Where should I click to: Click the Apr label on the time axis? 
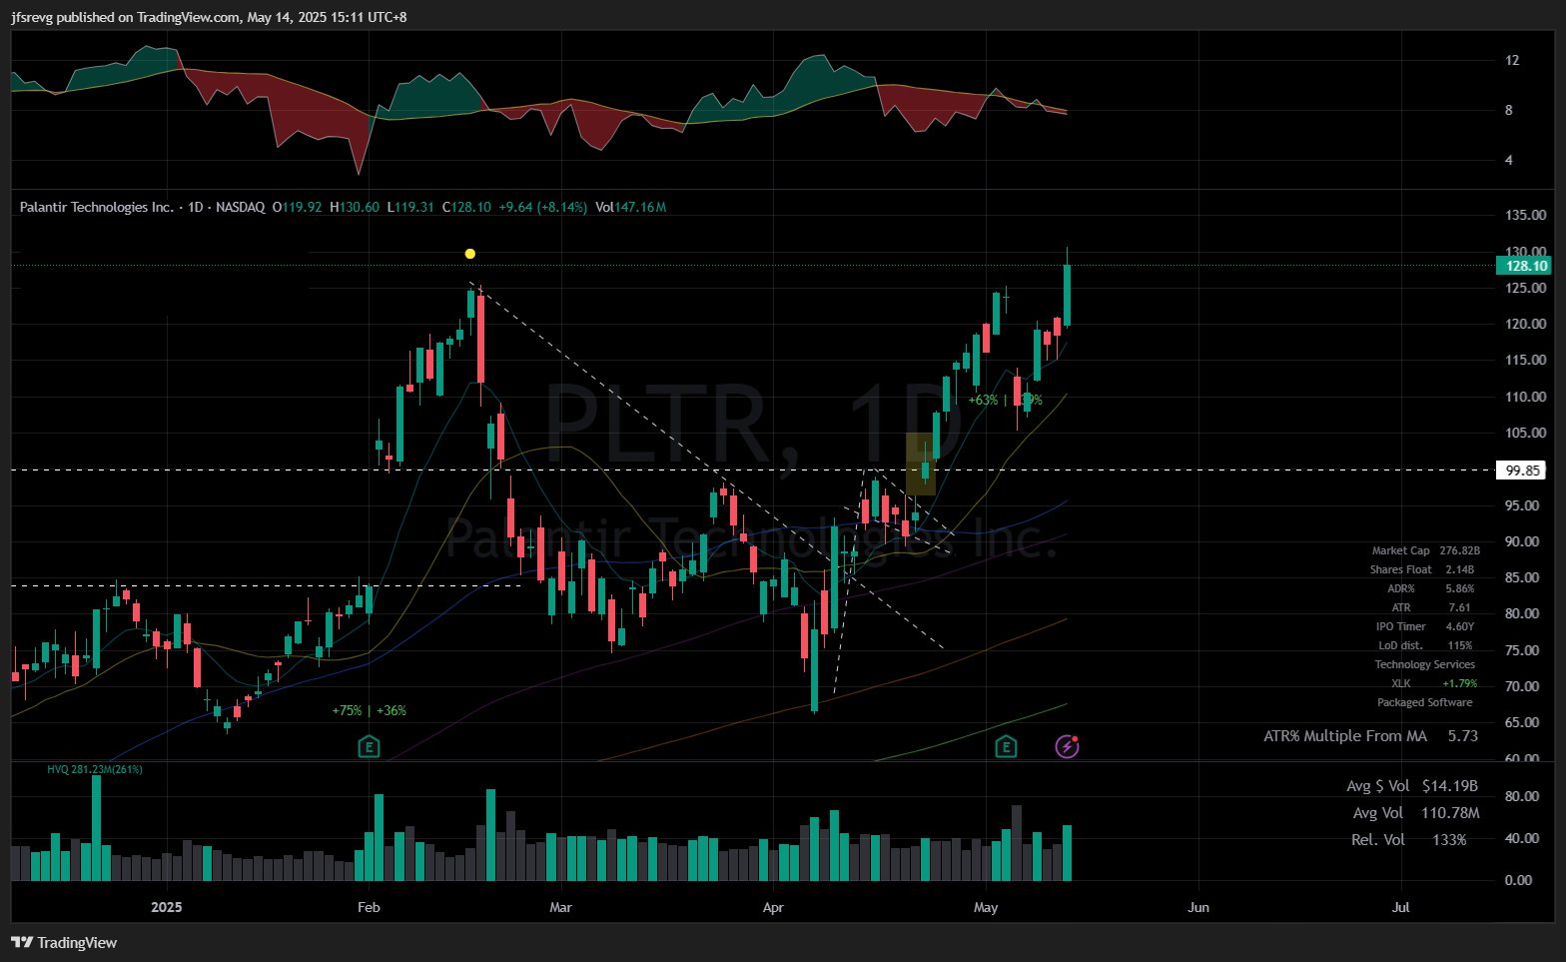pyautogui.click(x=773, y=907)
